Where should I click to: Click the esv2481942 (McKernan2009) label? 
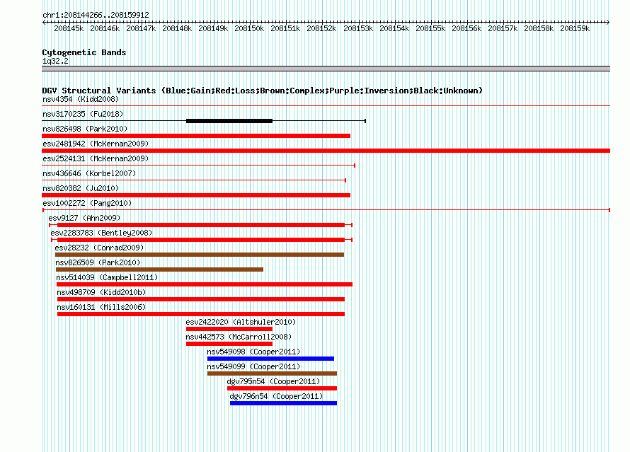coord(96,144)
